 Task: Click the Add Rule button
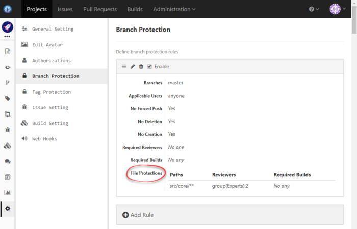click(x=138, y=215)
